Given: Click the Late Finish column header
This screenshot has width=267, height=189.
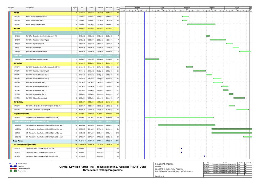Looking at the screenshot, I should pyautogui.click(x=109, y=8).
